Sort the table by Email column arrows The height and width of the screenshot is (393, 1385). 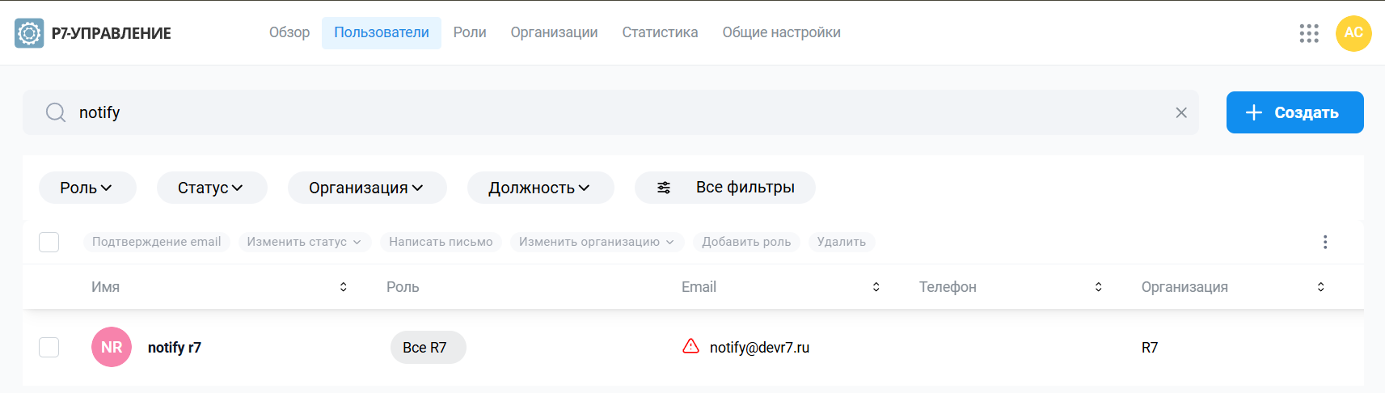click(x=876, y=287)
